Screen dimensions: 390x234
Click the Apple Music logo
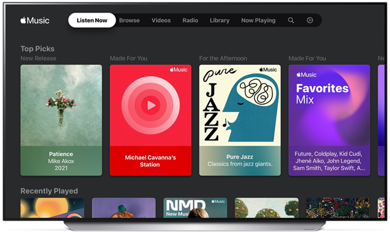(35, 20)
